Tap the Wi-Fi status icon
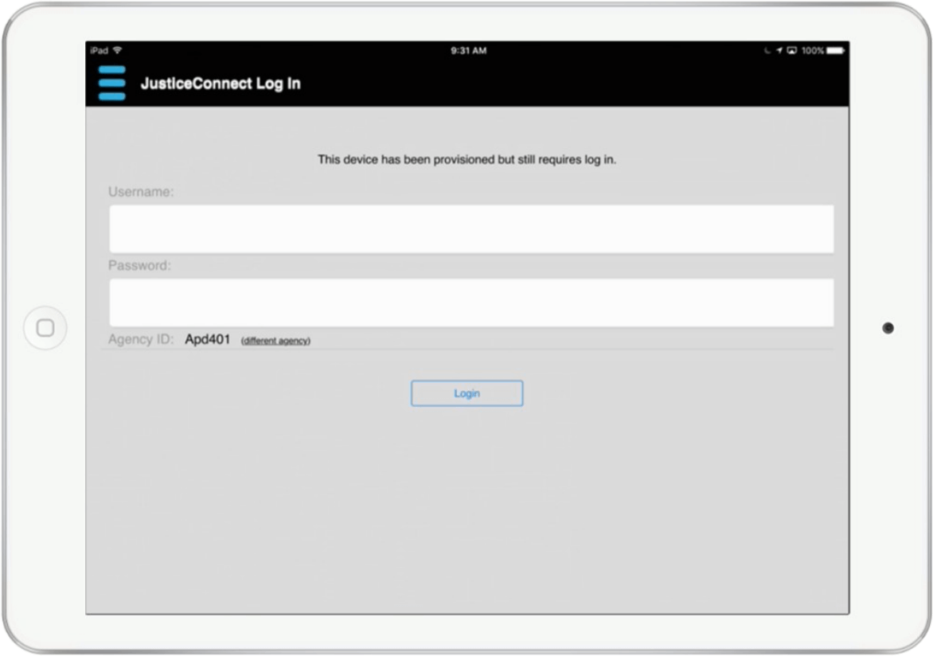 pyautogui.click(x=118, y=50)
